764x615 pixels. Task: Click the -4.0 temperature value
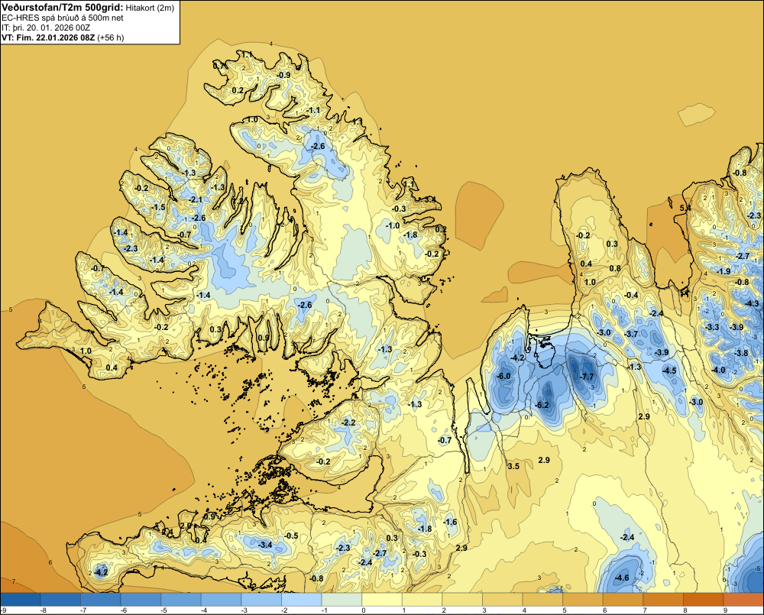click(x=718, y=370)
